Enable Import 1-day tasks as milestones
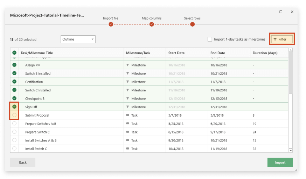 tap(210, 39)
